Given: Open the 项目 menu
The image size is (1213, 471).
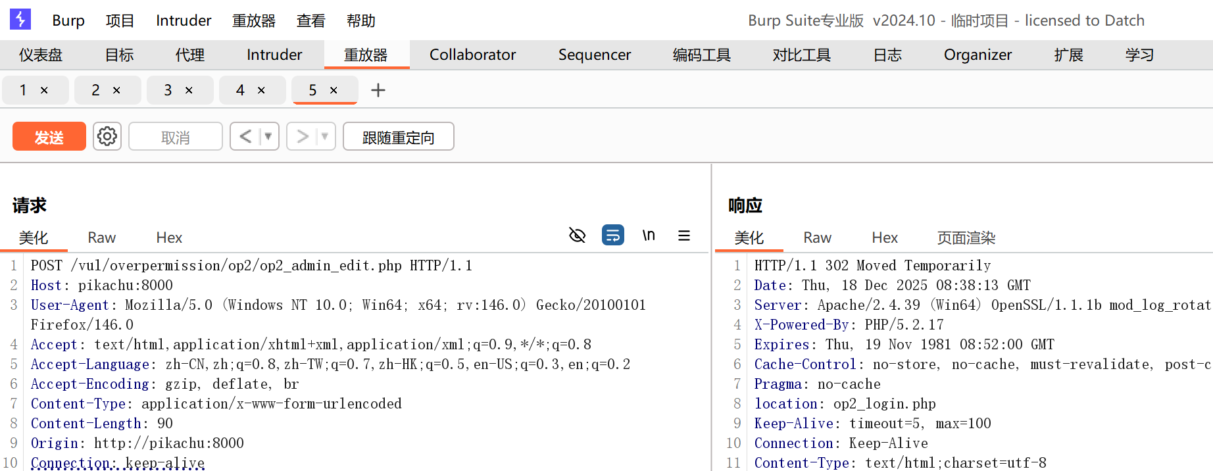Looking at the screenshot, I should (120, 20).
